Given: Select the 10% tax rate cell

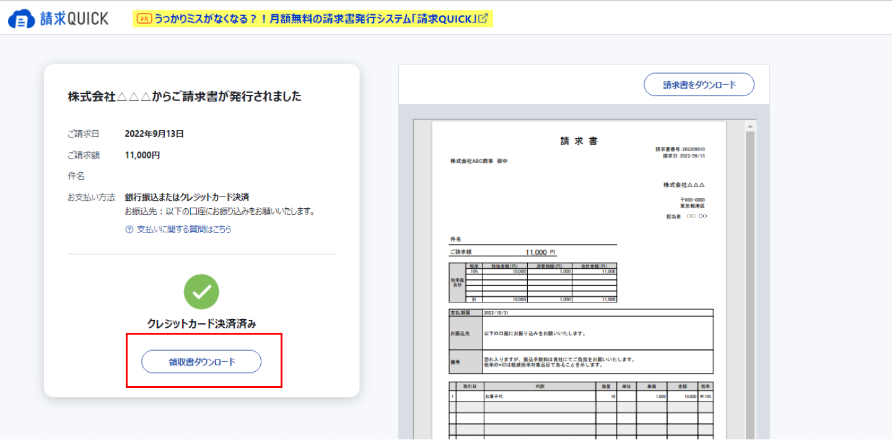Looking at the screenshot, I should [474, 271].
